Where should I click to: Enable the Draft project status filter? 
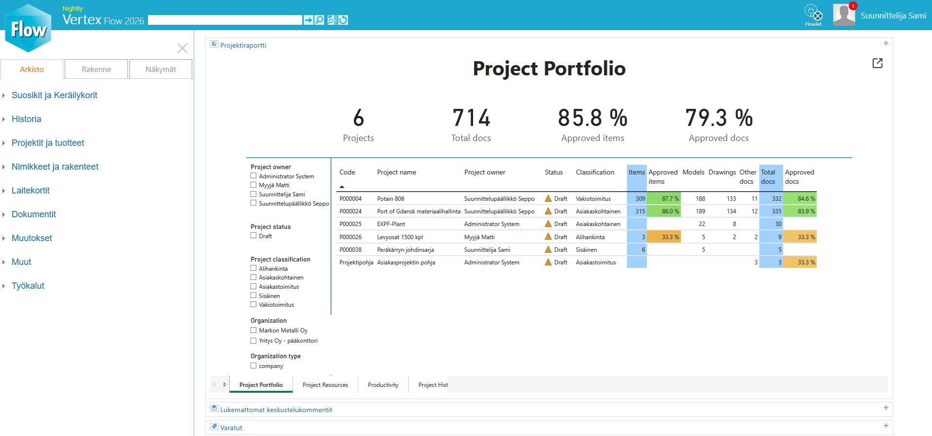[x=254, y=236]
